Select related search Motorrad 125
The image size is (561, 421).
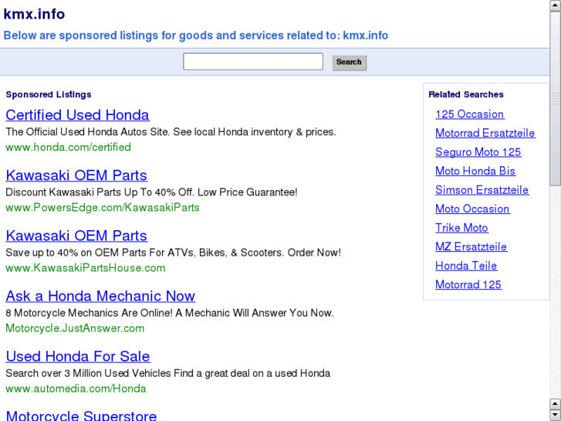pos(468,285)
